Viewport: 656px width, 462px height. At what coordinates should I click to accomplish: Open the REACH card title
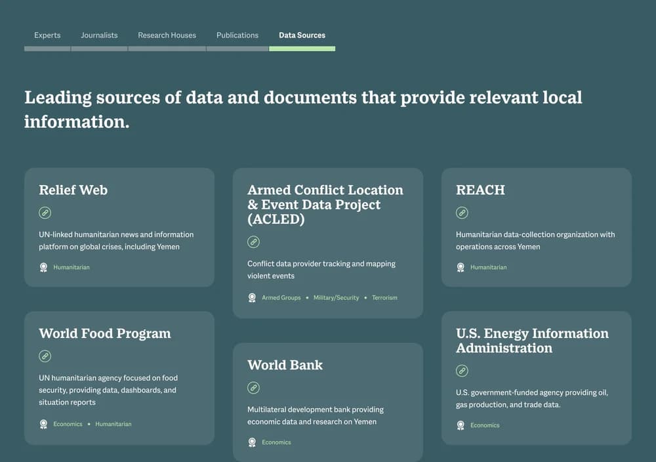[480, 190]
